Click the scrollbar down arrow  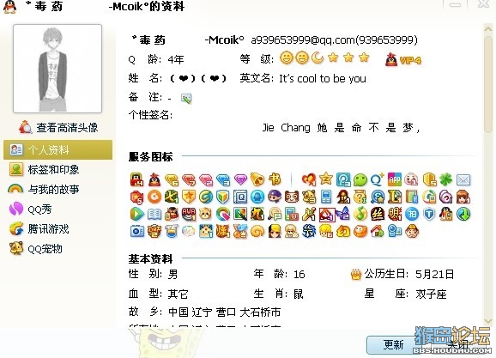coord(487,321)
